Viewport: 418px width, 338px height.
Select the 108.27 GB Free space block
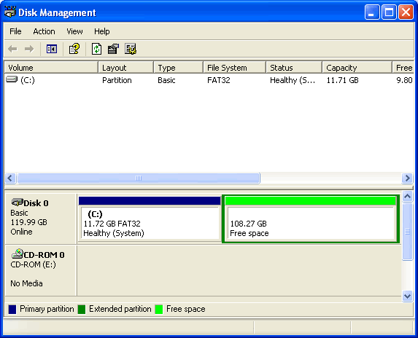tap(311, 219)
